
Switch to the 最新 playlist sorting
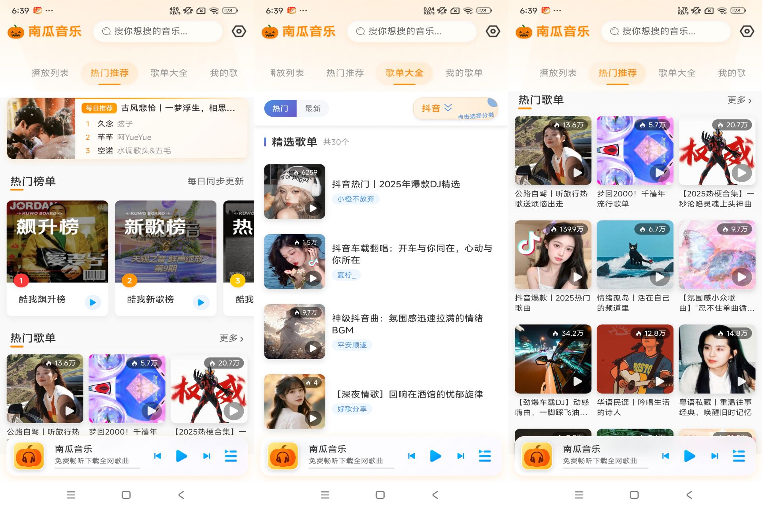pos(313,108)
